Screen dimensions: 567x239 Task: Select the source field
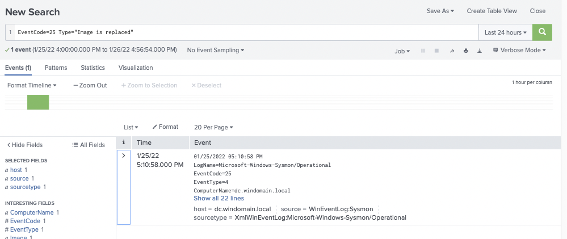19,178
